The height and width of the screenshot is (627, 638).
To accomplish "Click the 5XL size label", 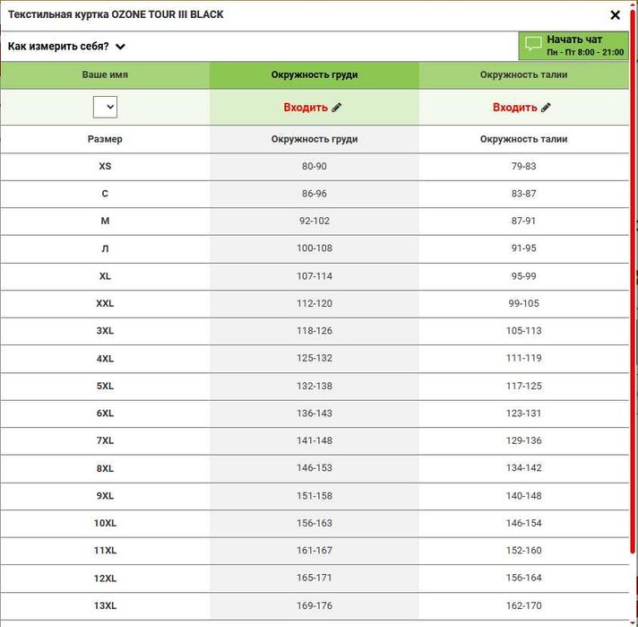I will [105, 386].
